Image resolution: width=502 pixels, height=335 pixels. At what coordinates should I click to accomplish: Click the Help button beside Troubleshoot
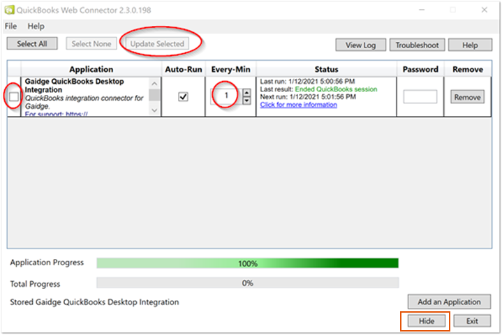[470, 45]
